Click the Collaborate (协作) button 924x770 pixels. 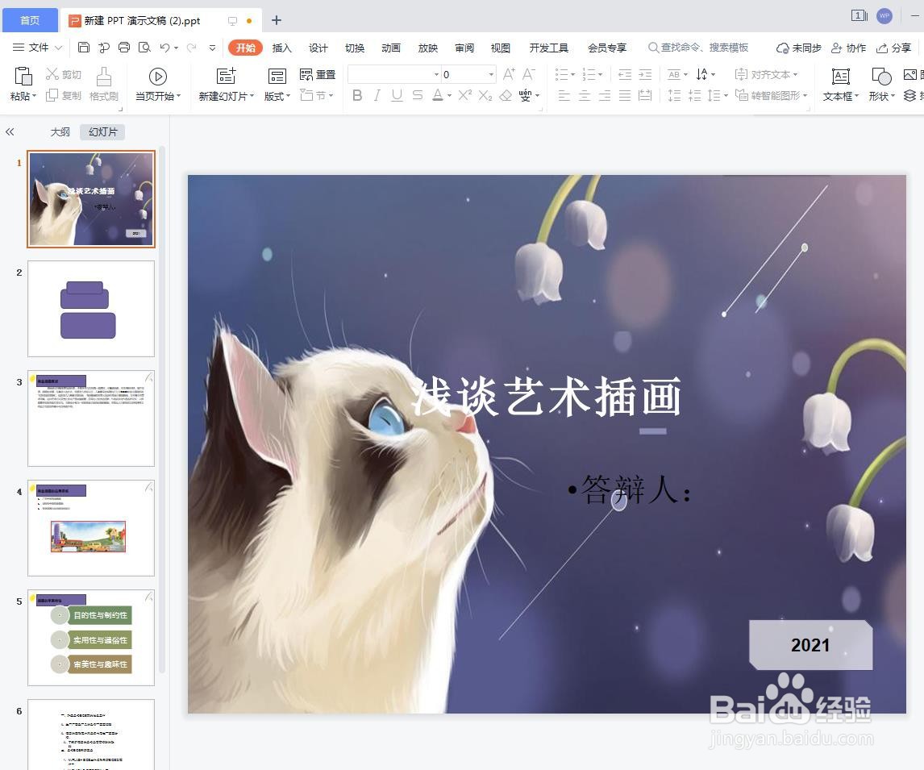(x=848, y=48)
